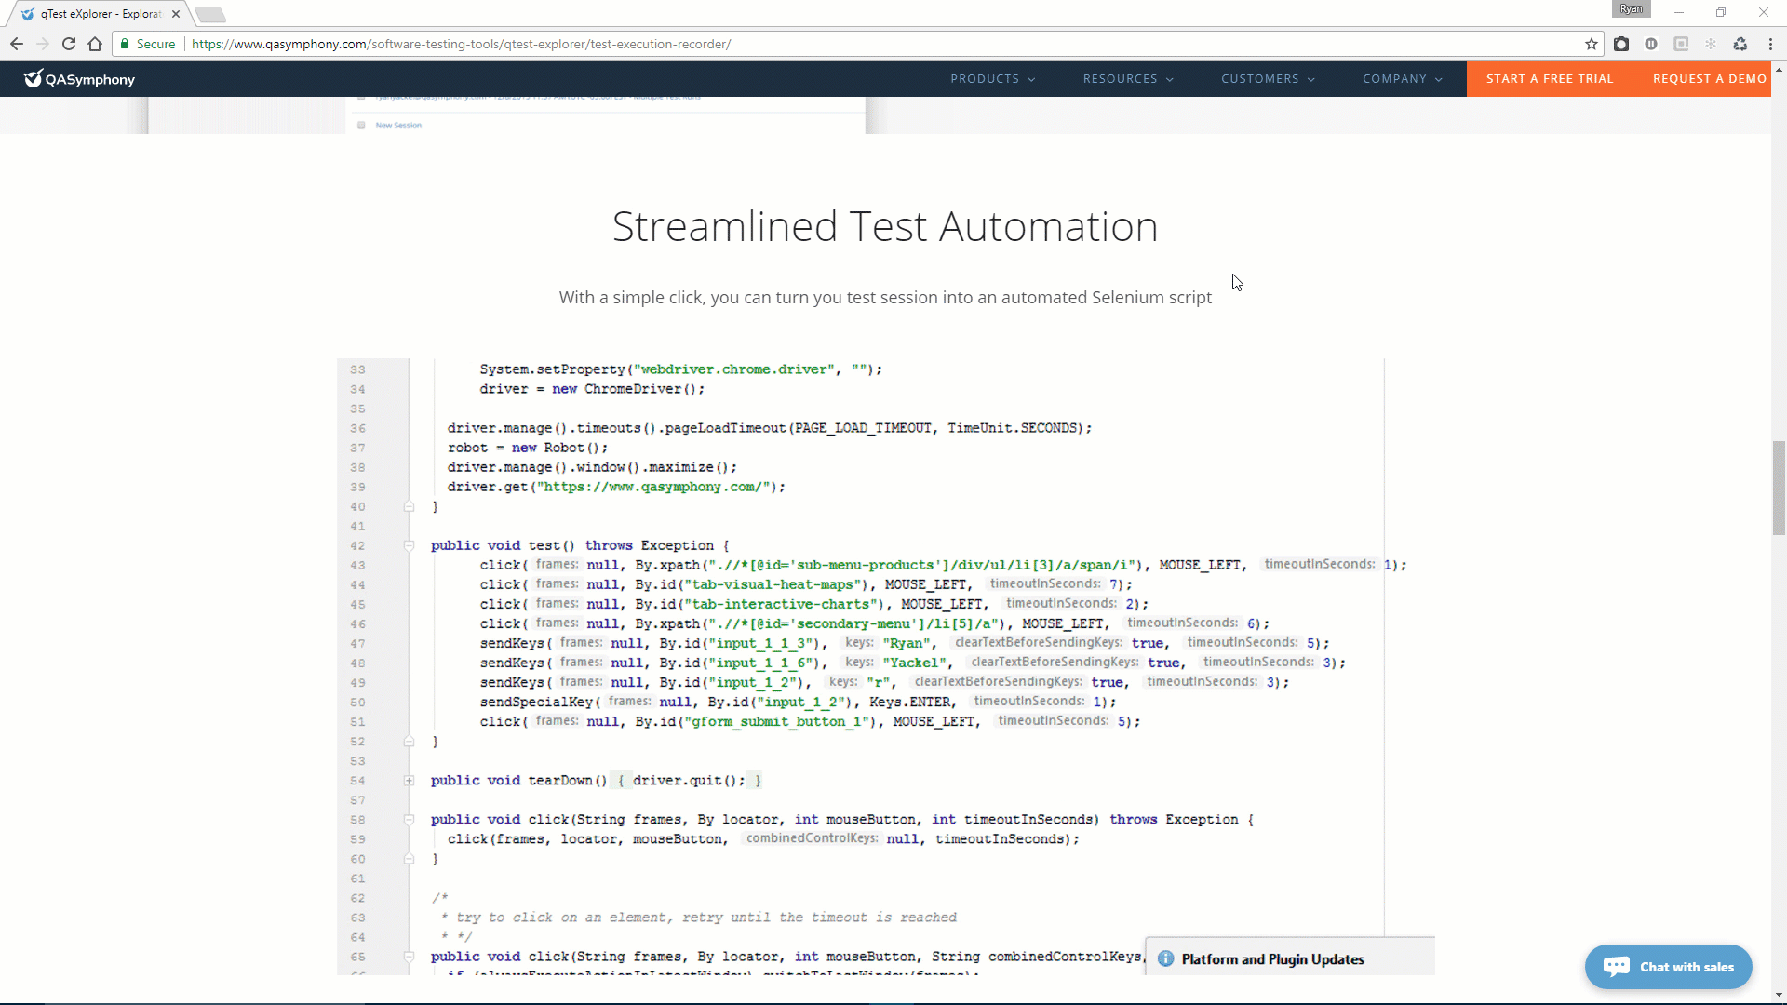Screen dimensions: 1787x1005
Task: Click the recycle arrows extension icon
Action: tap(1740, 44)
